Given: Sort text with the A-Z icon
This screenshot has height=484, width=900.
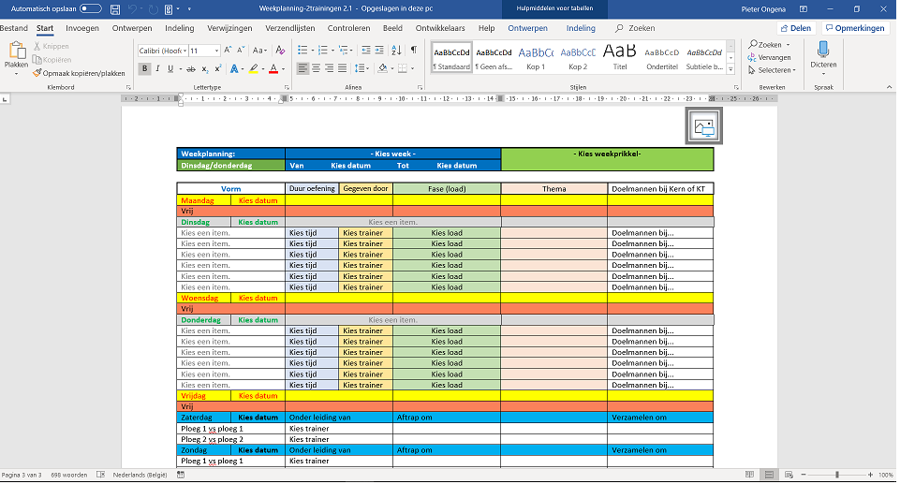Looking at the screenshot, I should [395, 50].
